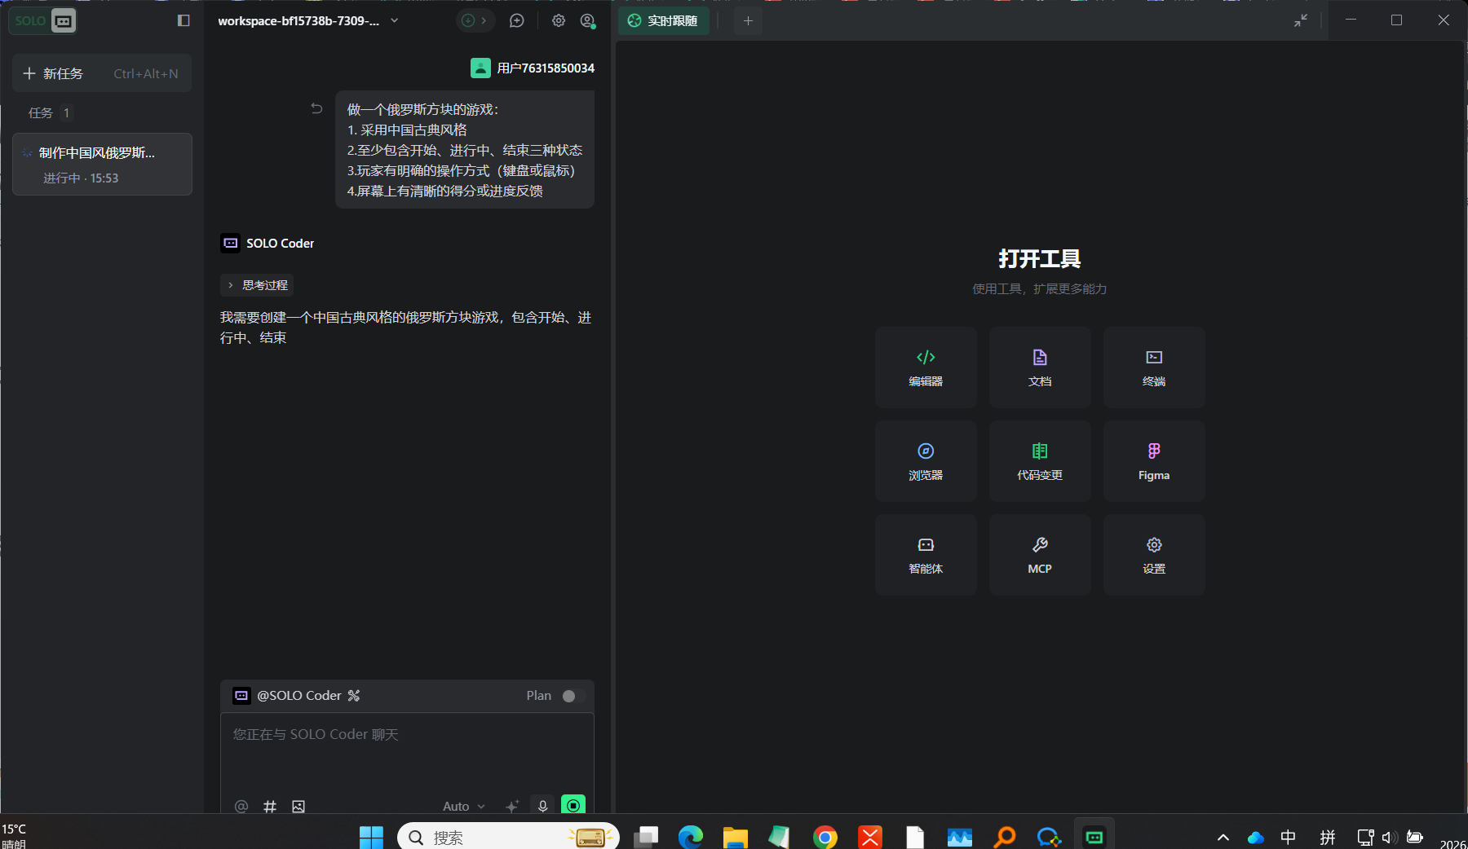Toggle the Plan mode switch
Screen dimensions: 1468x849
(x=573, y=696)
